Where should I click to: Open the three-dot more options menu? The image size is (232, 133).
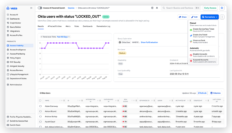pyautogui.click(x=222, y=17)
